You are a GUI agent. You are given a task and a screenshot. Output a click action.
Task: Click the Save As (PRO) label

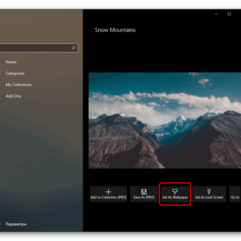[x=144, y=197]
